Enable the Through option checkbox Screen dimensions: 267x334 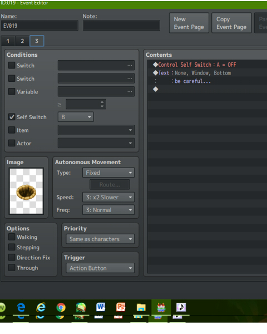12,268
